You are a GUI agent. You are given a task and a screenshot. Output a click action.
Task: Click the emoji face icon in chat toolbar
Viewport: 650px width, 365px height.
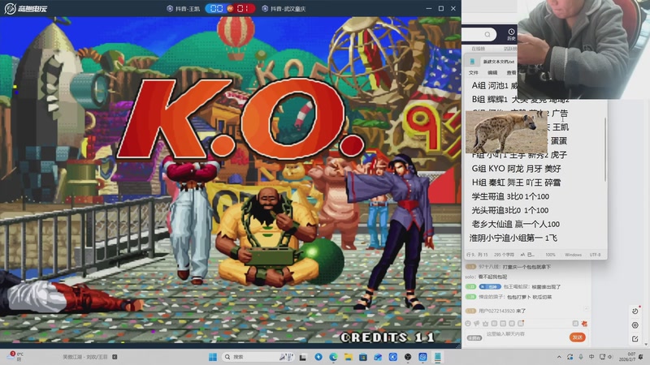468,324
